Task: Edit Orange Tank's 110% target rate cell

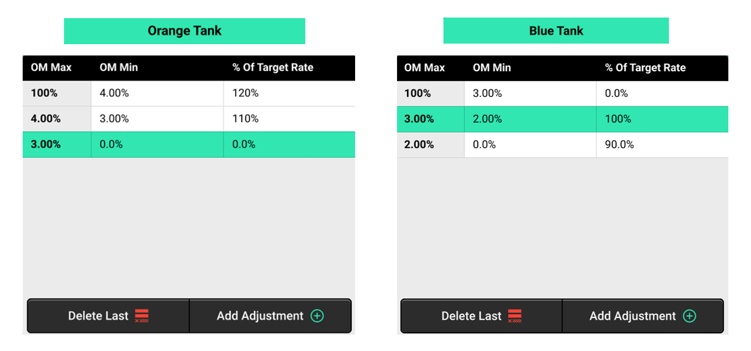Action: (245, 119)
